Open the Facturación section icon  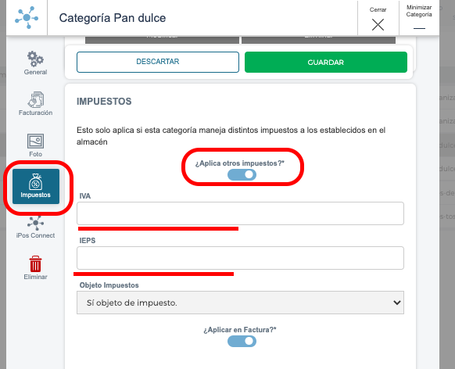point(36,99)
